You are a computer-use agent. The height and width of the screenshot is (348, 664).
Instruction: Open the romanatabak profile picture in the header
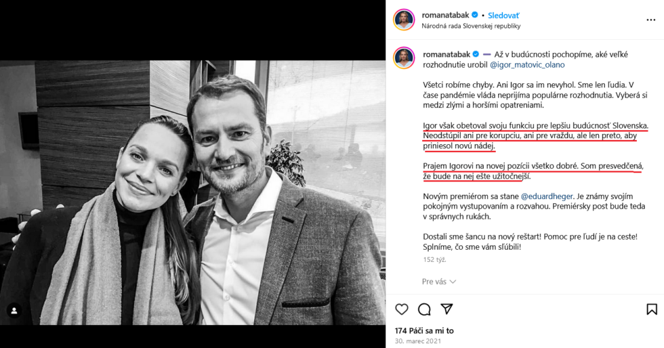[404, 20]
